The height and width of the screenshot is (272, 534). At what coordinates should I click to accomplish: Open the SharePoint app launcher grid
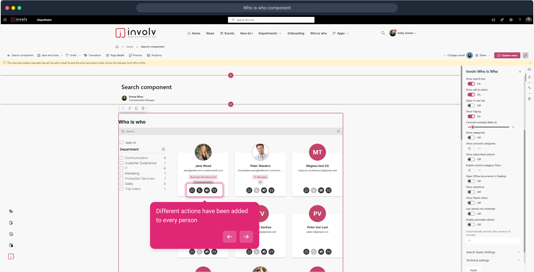click(x=5, y=20)
